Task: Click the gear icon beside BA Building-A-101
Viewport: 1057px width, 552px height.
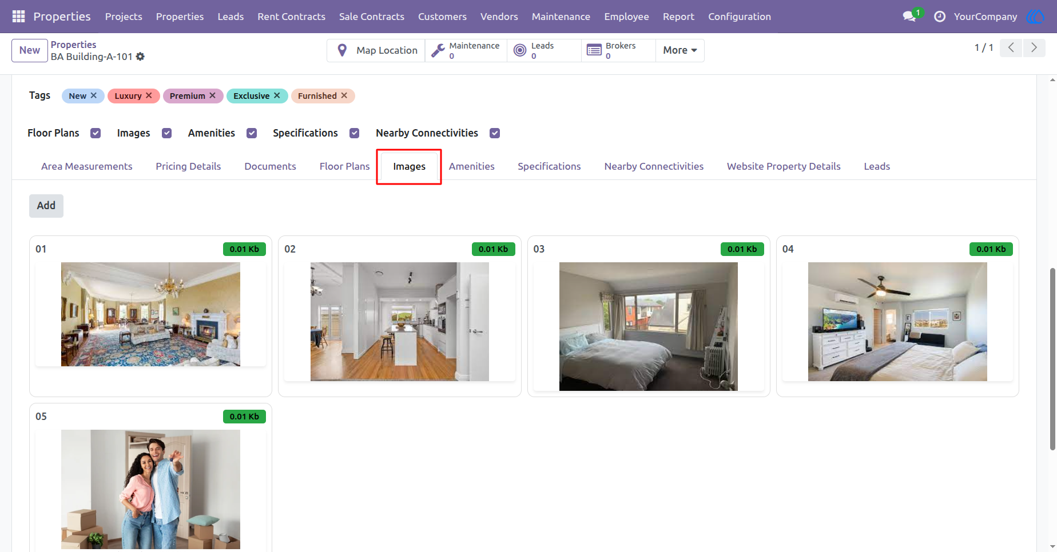Action: 140,57
